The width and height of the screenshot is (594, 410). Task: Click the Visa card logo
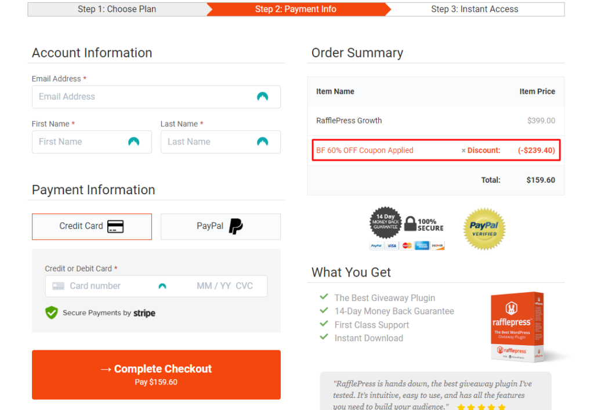[x=392, y=246]
